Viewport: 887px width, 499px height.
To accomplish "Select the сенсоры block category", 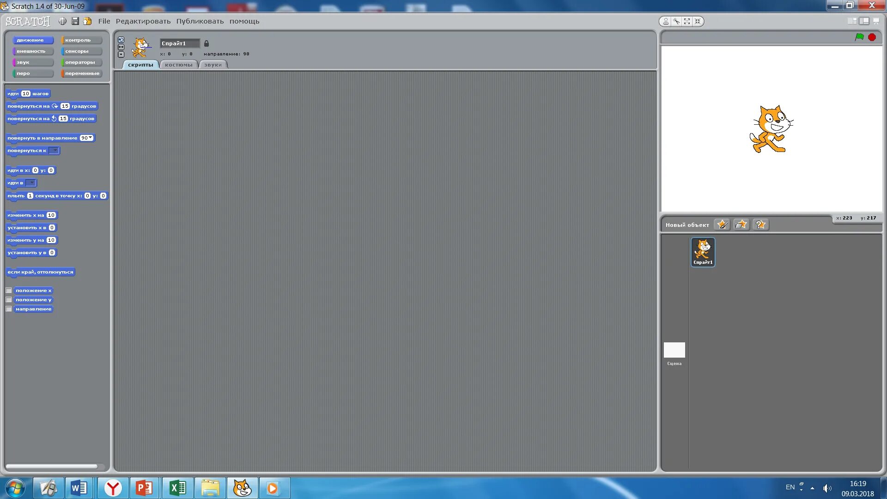I will tap(81, 51).
